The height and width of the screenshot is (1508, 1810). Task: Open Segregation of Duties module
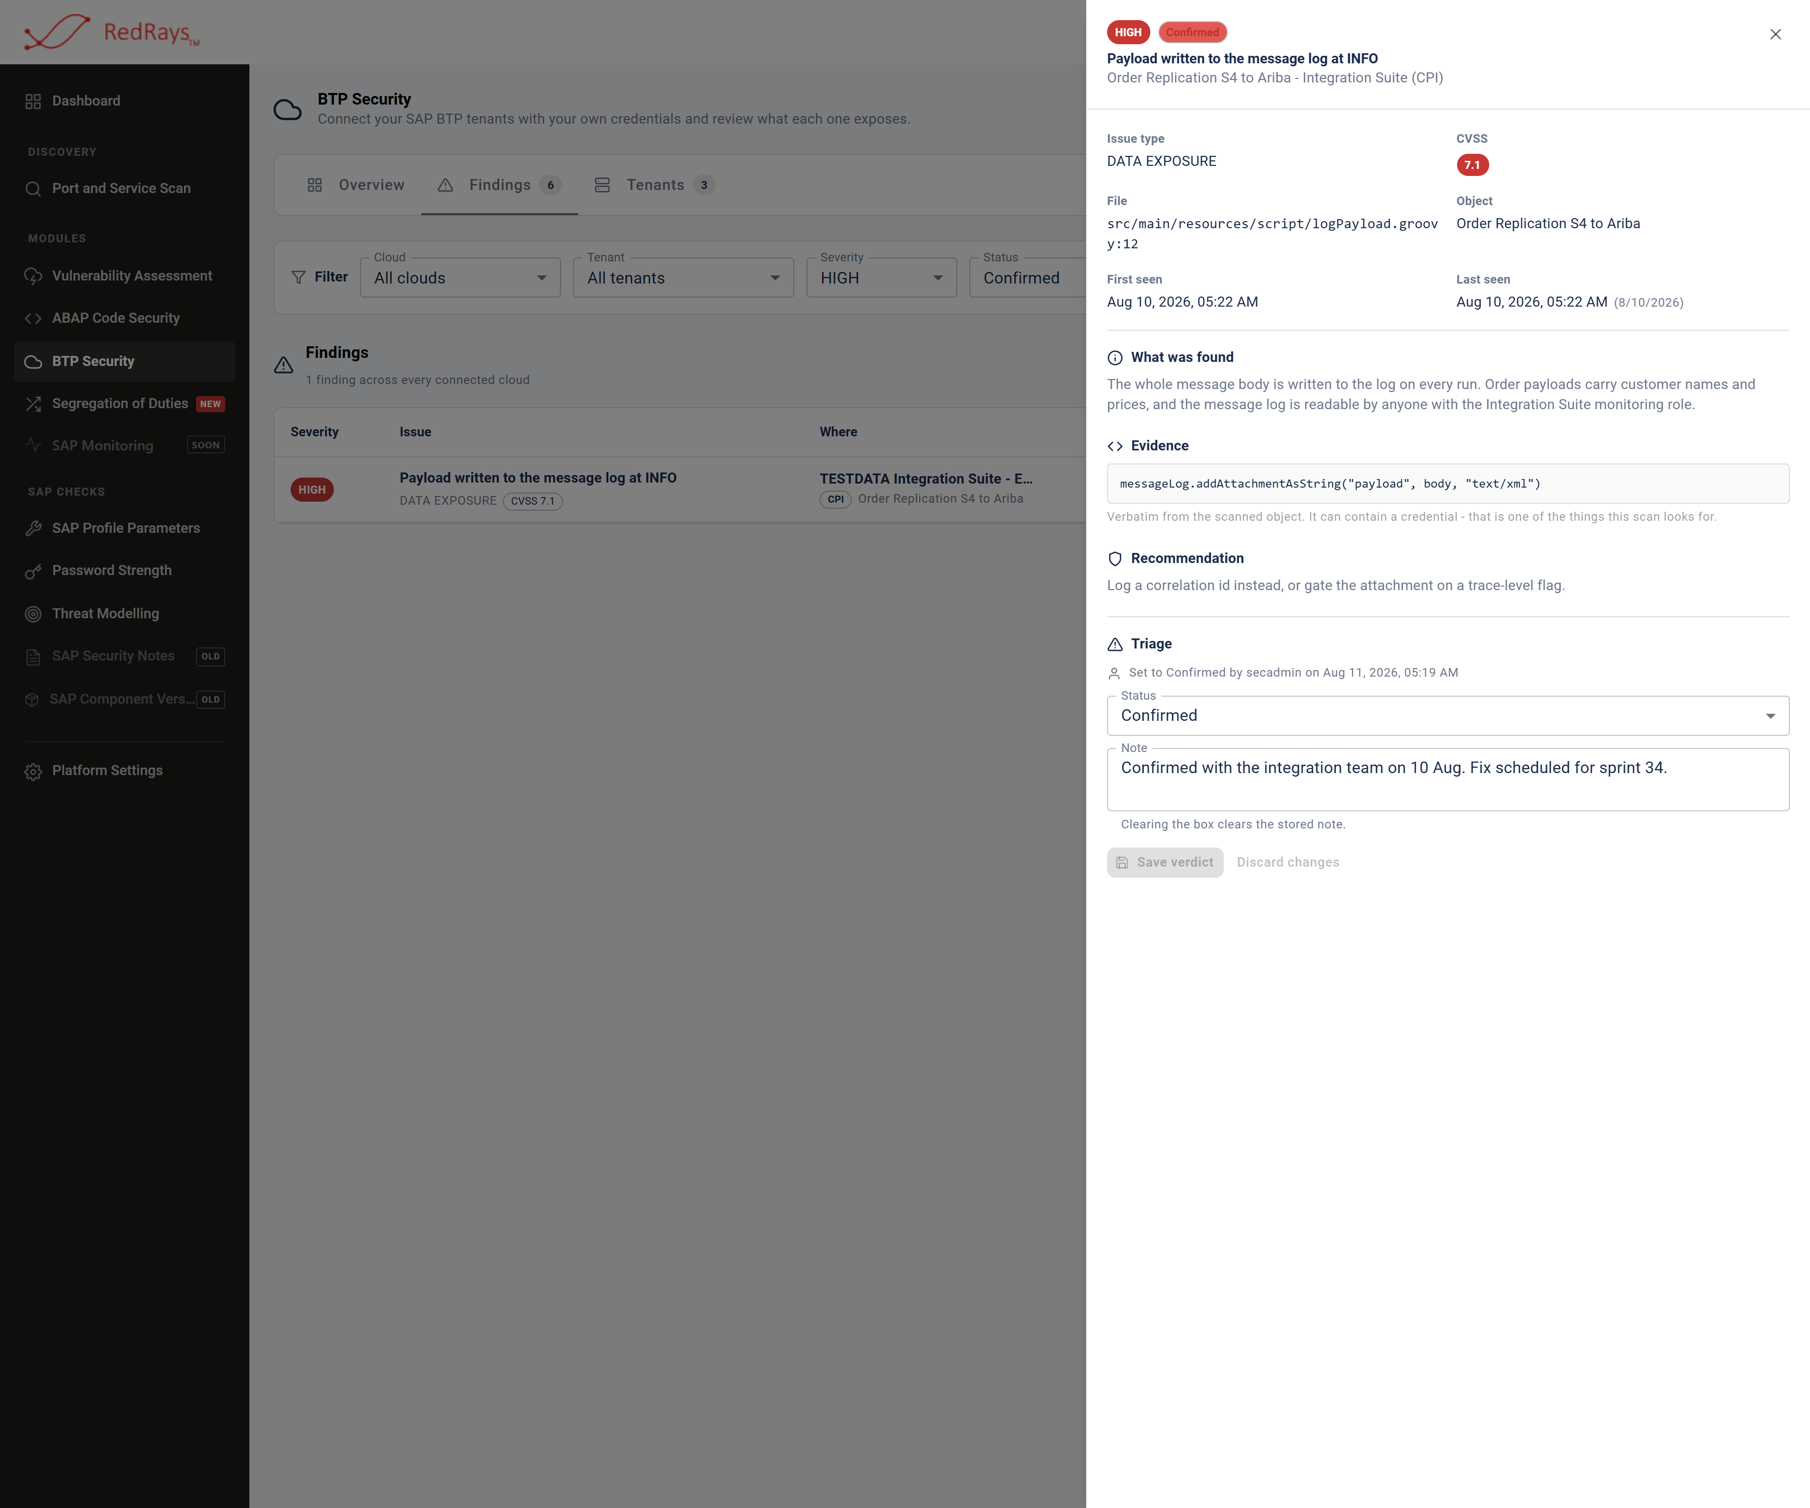point(124,403)
